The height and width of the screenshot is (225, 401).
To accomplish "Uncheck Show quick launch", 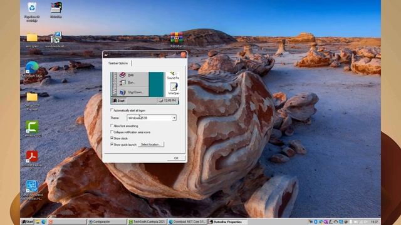I will [112, 144].
